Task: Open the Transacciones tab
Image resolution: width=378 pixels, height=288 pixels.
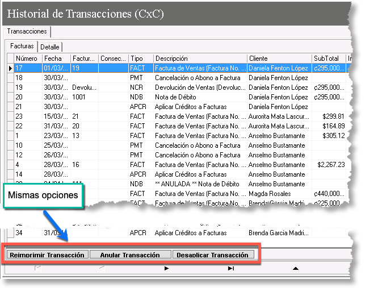Action: [27, 31]
